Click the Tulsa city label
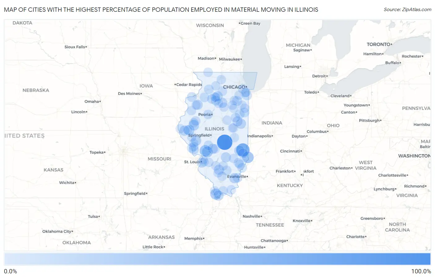The width and height of the screenshot is (435, 278). 93,216
